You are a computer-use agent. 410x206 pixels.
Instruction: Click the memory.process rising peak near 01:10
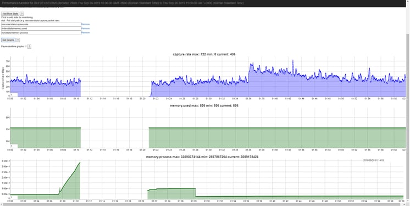tap(80, 163)
